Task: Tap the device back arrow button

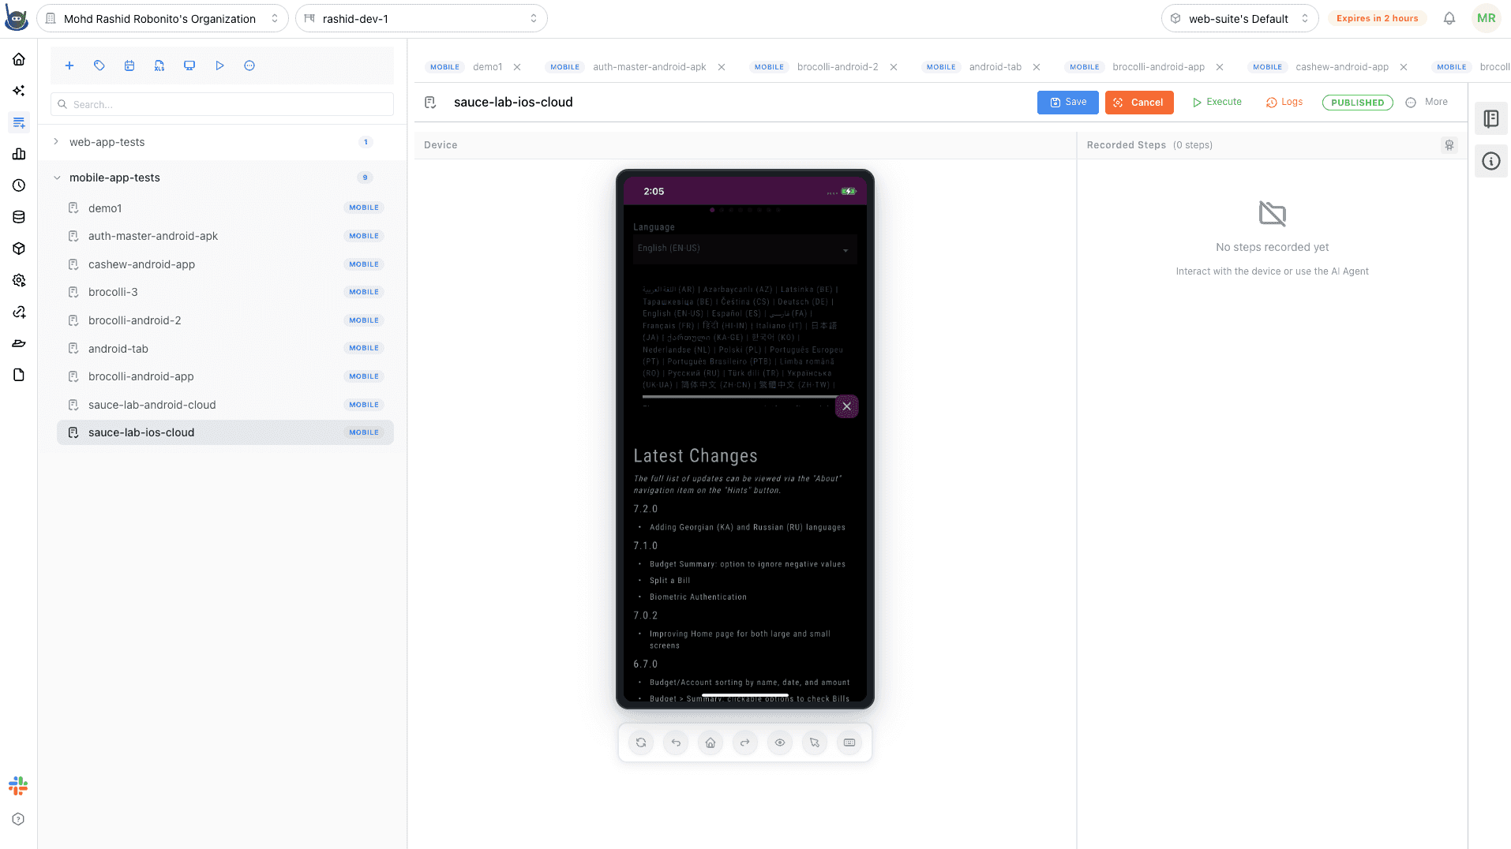Action: click(676, 742)
